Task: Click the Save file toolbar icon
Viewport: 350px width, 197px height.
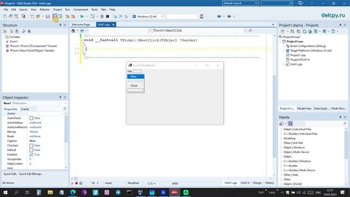Action: click(x=48, y=16)
